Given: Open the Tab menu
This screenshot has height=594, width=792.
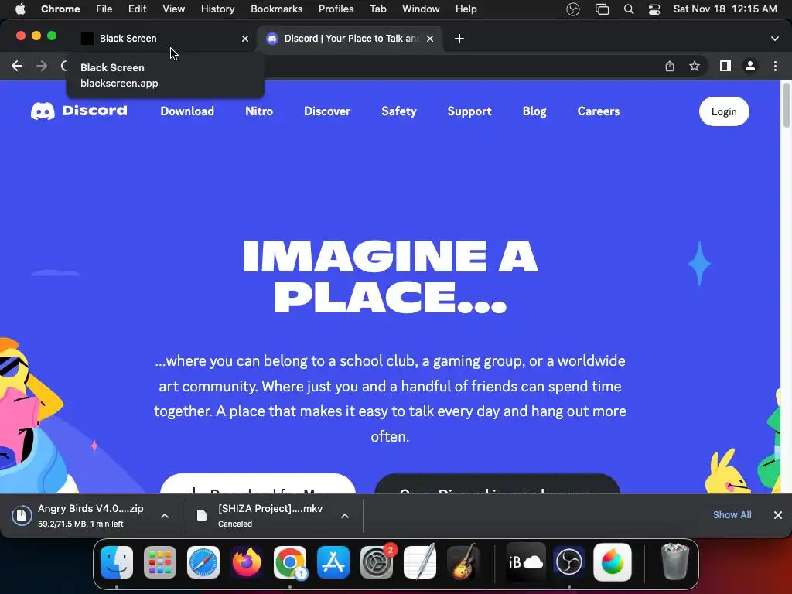Looking at the screenshot, I should coord(377,9).
